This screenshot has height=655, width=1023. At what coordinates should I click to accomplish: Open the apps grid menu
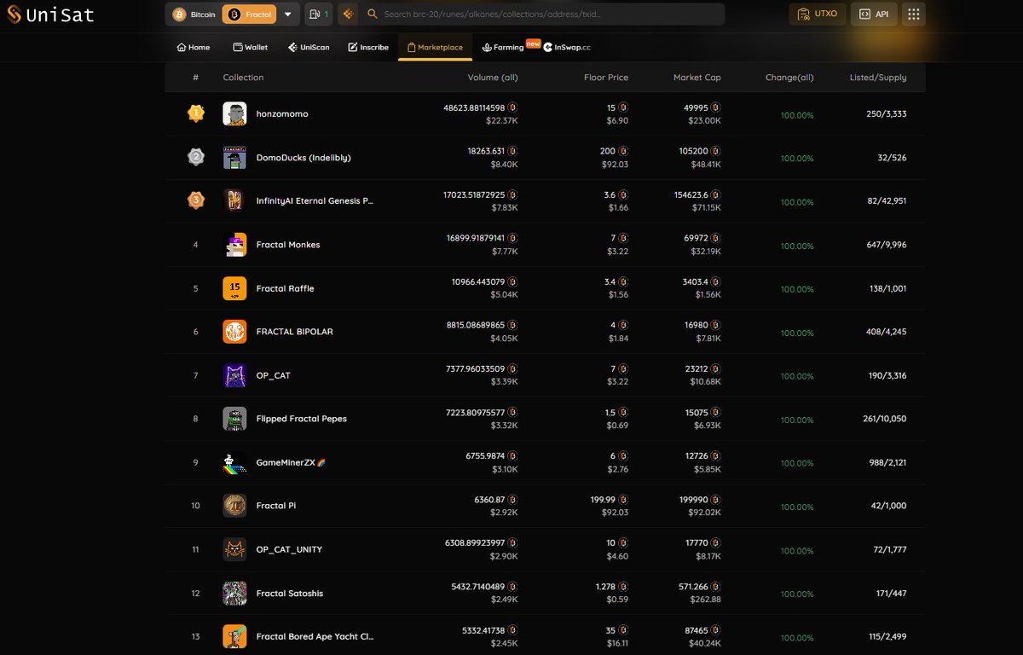click(x=914, y=14)
